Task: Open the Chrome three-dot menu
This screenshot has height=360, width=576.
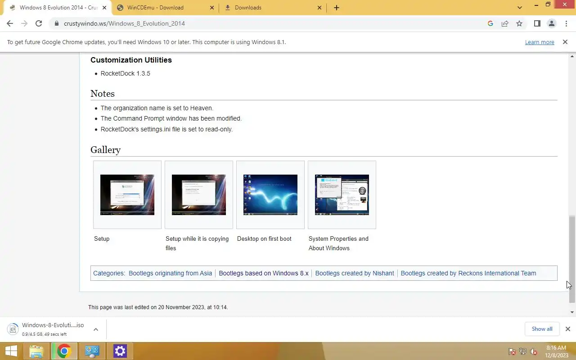Action: [566, 23]
